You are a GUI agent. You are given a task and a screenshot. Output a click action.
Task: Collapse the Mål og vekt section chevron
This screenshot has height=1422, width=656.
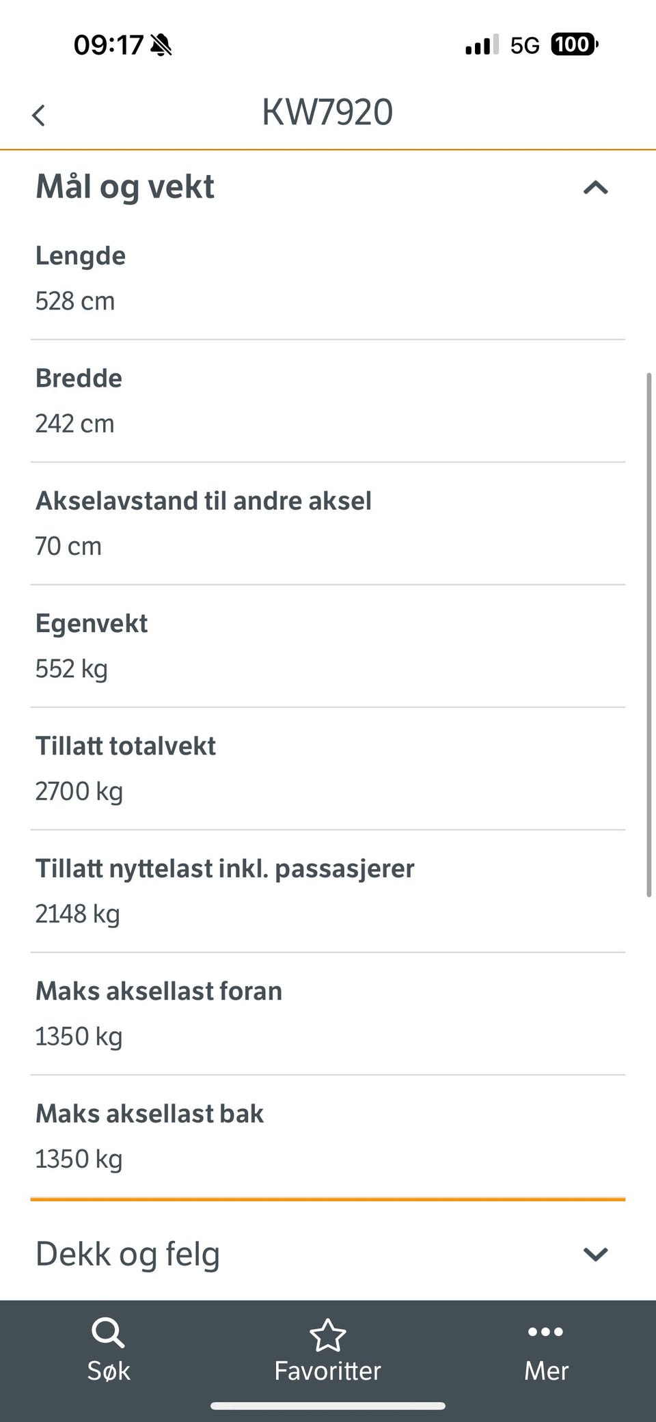595,187
